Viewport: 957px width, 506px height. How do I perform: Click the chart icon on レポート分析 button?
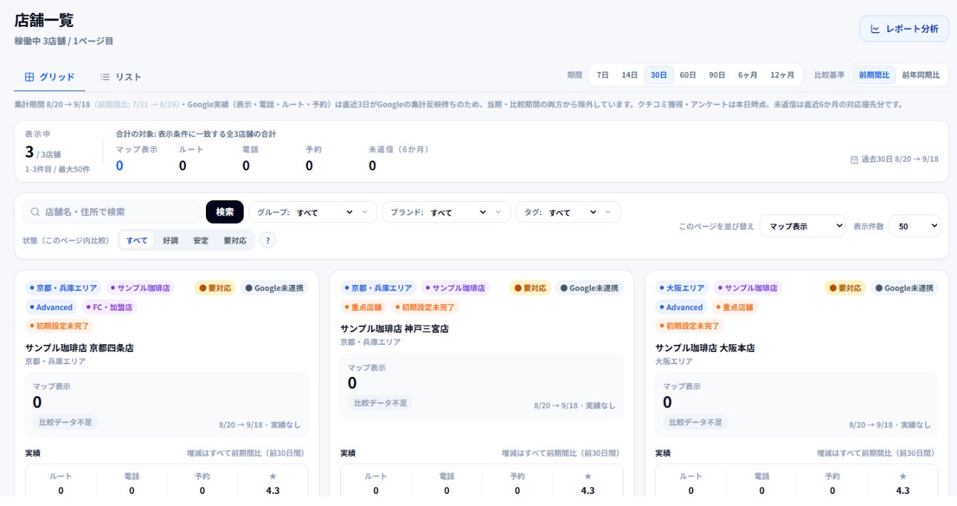[x=875, y=29]
